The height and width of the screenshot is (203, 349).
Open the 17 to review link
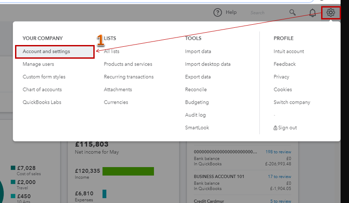pyautogui.click(x=280, y=177)
